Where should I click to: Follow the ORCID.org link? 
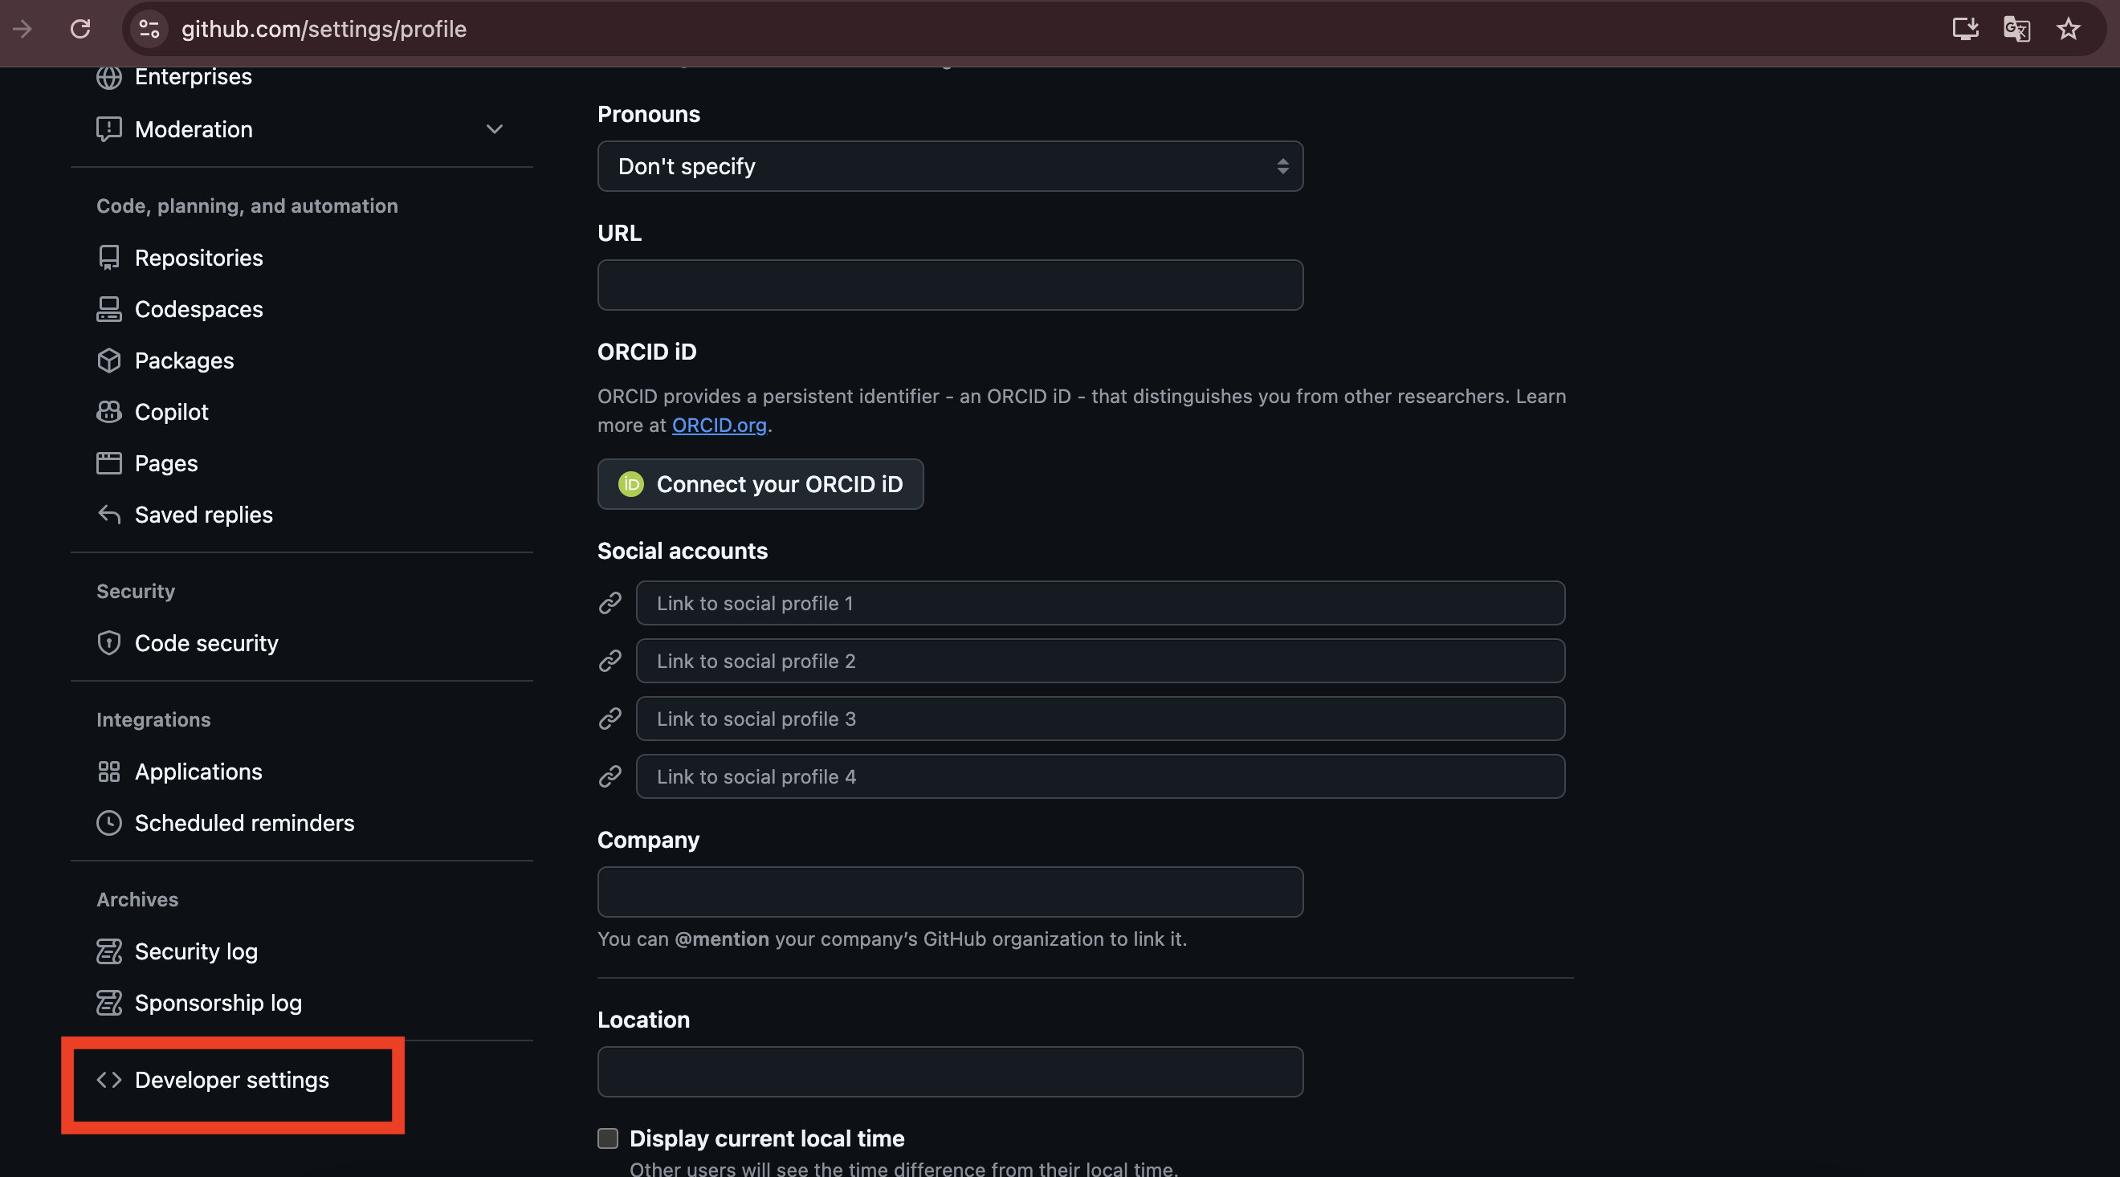click(720, 426)
